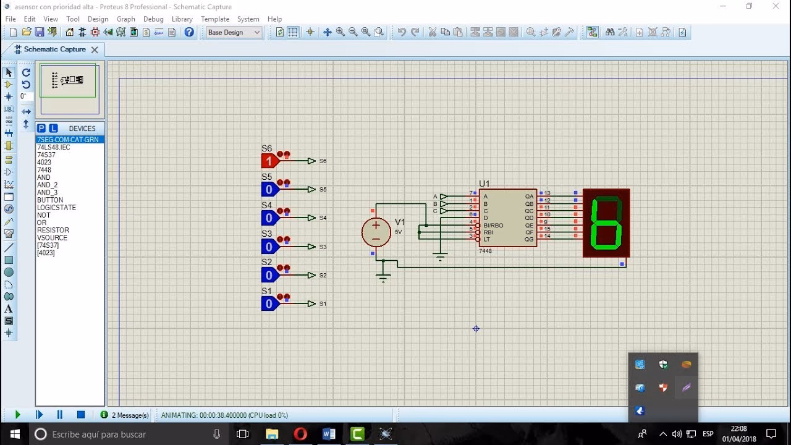Screen dimensions: 791x445
Task: Open the help question mark icon
Action: pos(189,32)
